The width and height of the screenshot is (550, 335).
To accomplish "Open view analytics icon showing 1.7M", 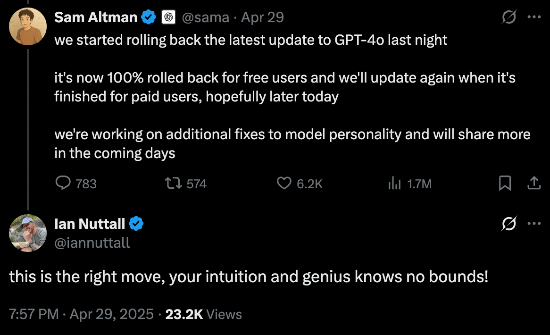I will point(394,183).
